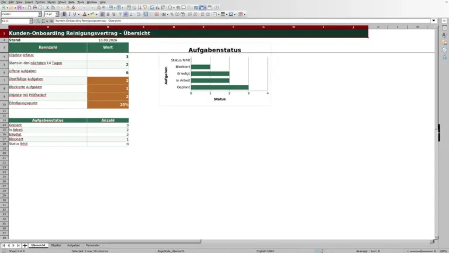
Task: Toggle Wrap Text
Action: click(139, 14)
